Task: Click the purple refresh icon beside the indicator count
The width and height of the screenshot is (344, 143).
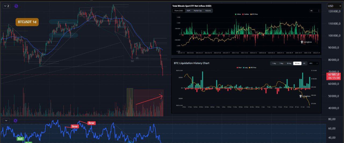Action: (16, 6)
